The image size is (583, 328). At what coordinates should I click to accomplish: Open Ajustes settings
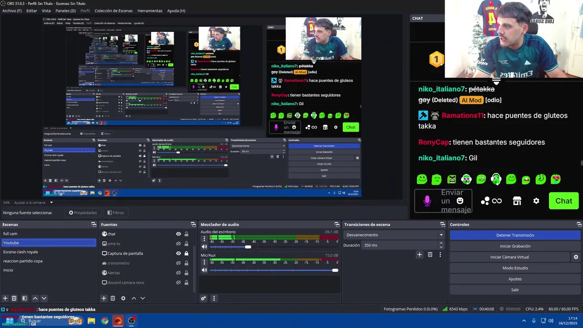(x=515, y=279)
